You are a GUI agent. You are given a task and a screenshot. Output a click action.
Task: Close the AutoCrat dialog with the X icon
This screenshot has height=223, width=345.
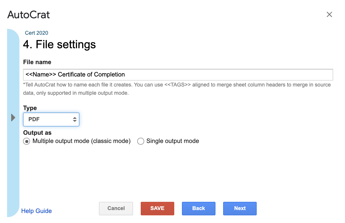[329, 14]
